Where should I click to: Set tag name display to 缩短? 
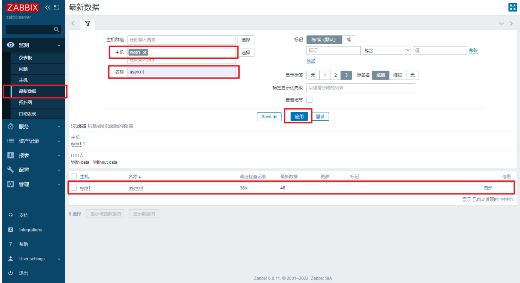[398, 75]
